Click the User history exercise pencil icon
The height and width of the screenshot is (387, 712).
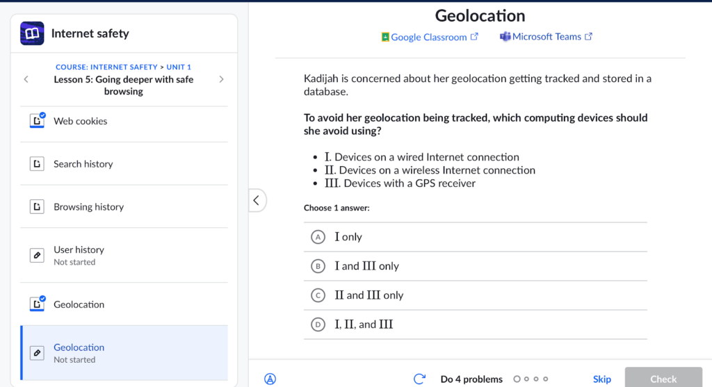[38, 256]
